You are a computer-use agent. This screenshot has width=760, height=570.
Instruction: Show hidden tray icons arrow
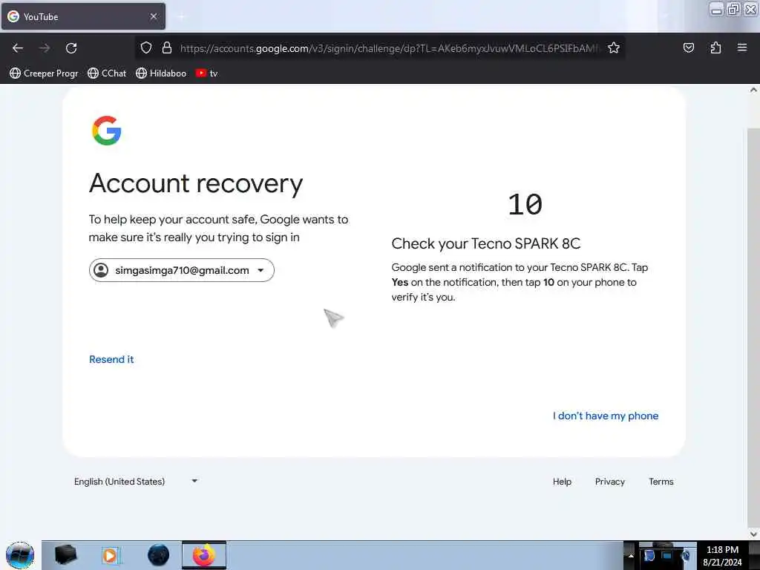click(631, 555)
